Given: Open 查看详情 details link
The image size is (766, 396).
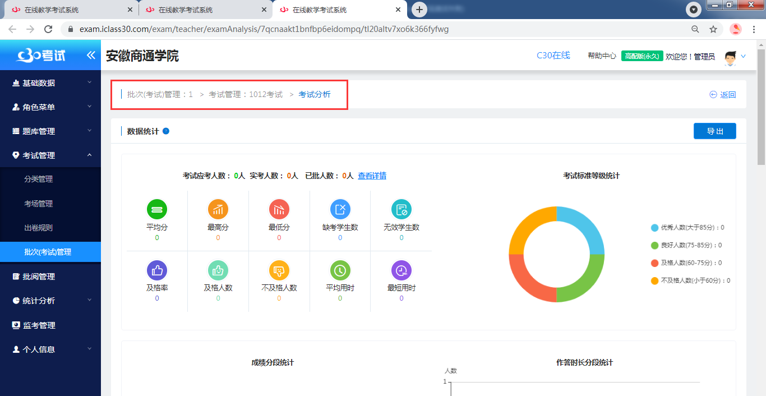Looking at the screenshot, I should [x=372, y=176].
